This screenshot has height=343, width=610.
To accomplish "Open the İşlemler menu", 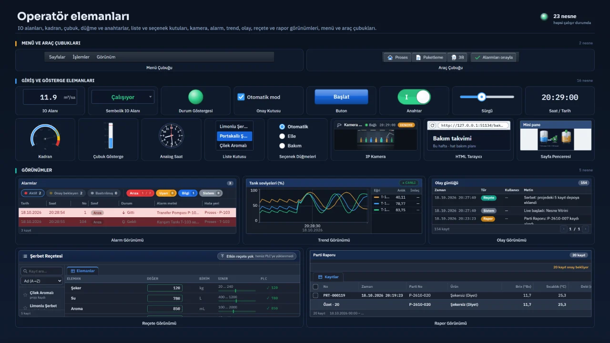I will [x=81, y=57].
